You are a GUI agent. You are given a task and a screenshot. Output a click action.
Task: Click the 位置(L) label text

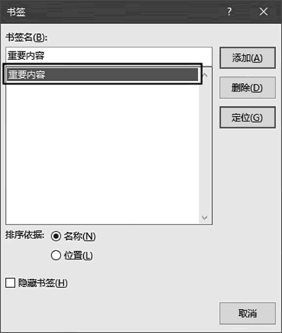pos(78,256)
